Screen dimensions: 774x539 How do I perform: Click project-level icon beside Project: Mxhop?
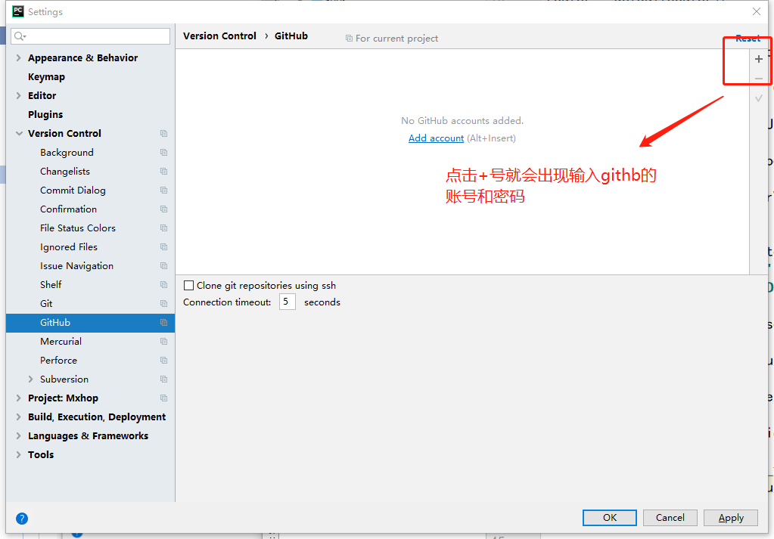(x=164, y=398)
